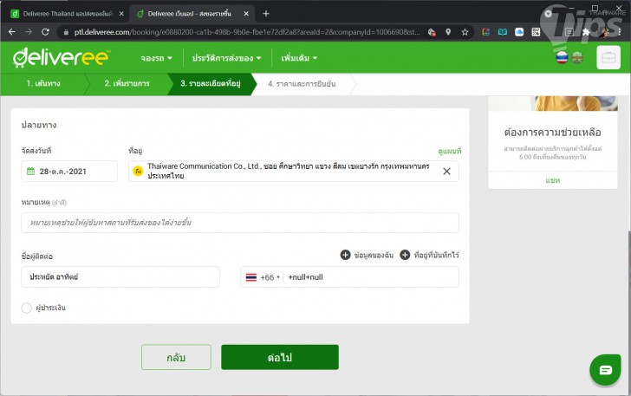Switch language to English flag
This screenshot has width=631, height=396.
577,57
